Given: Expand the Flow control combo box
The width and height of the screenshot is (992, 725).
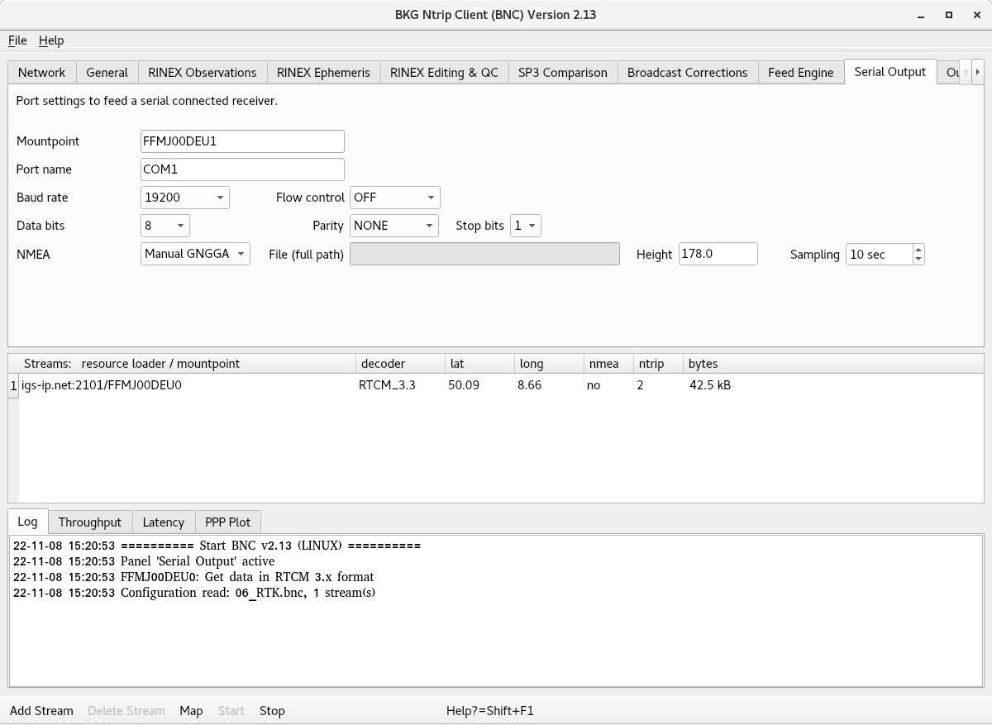Looking at the screenshot, I should coord(394,198).
